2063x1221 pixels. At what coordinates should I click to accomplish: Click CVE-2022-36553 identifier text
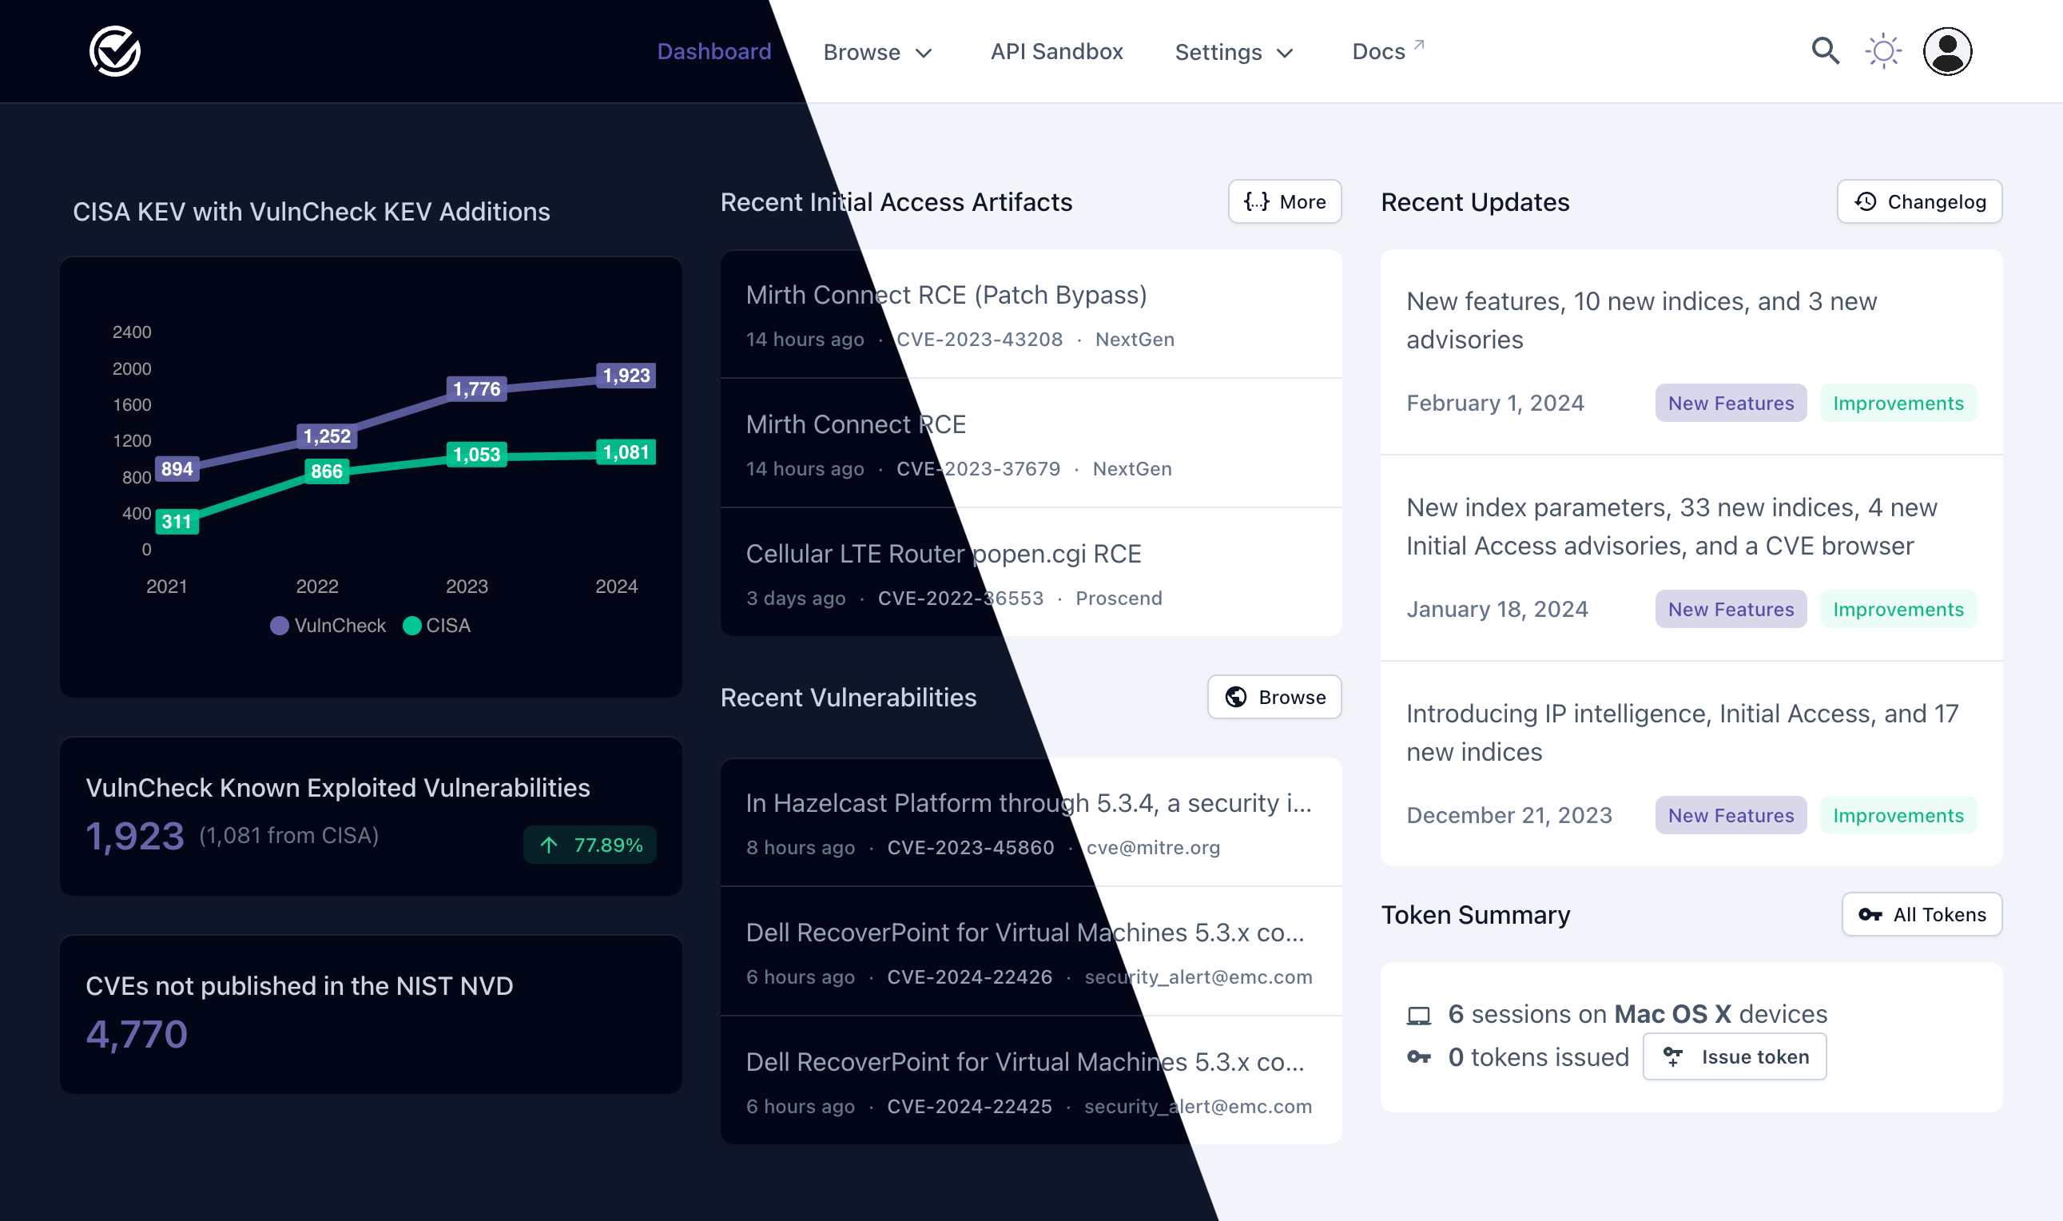pyautogui.click(x=960, y=599)
